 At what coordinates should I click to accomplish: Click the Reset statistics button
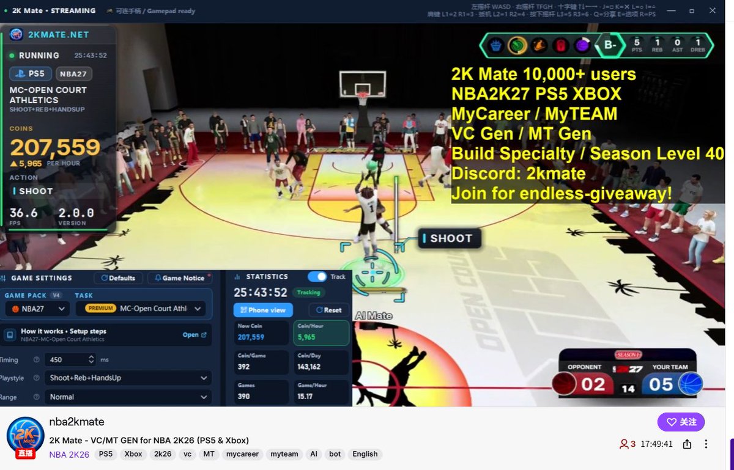329,310
